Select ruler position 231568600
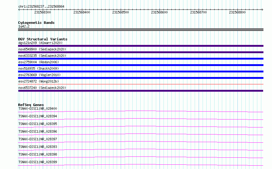Screen dimensions: 272x169 tap(160, 12)
